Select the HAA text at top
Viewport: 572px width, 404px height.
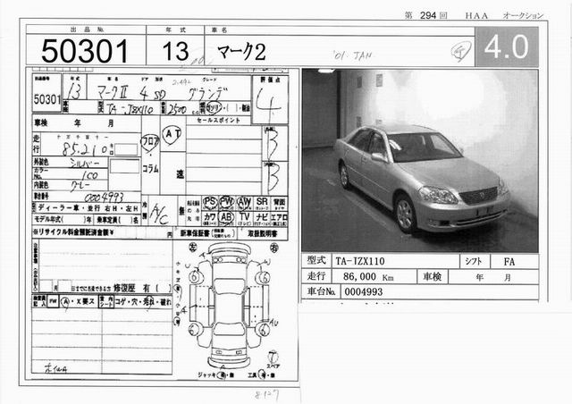(x=476, y=16)
